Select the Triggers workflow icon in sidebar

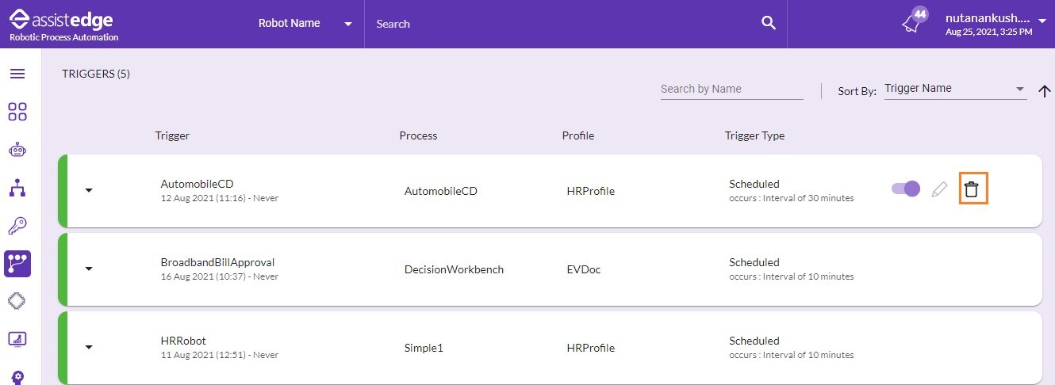coord(17,263)
